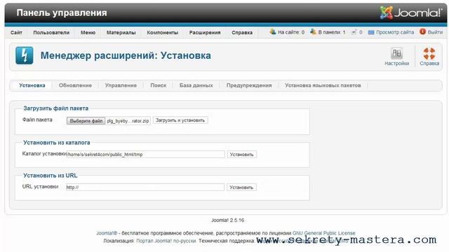Select the Установка tab

[32, 85]
